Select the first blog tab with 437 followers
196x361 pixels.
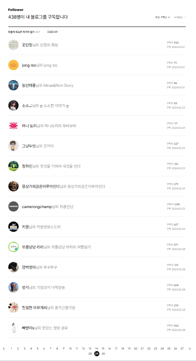coord(24,32)
